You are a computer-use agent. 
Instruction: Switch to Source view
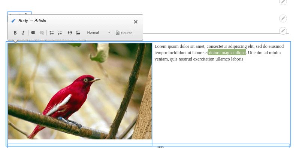click(x=124, y=33)
